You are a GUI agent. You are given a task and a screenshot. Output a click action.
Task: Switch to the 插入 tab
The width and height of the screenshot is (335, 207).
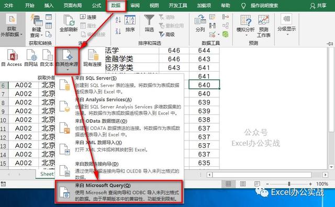tap(49, 5)
